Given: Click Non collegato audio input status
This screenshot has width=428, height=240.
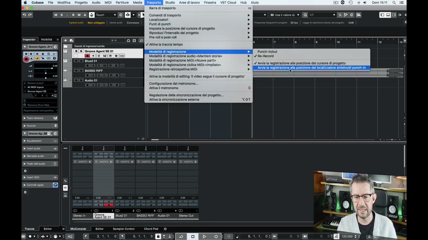Looking at the screenshot, I should click(96, 23).
